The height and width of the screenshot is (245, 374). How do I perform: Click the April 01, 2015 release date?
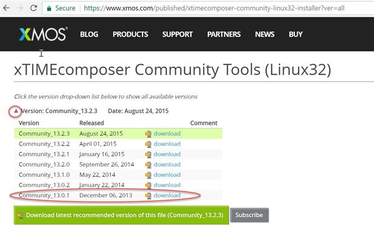coord(98,144)
